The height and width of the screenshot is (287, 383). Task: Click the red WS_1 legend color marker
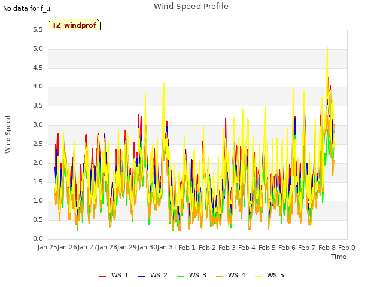pyautogui.click(x=102, y=276)
